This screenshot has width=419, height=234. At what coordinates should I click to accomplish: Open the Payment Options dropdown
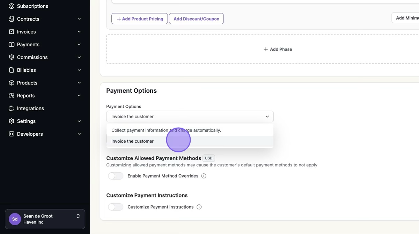pyautogui.click(x=190, y=116)
